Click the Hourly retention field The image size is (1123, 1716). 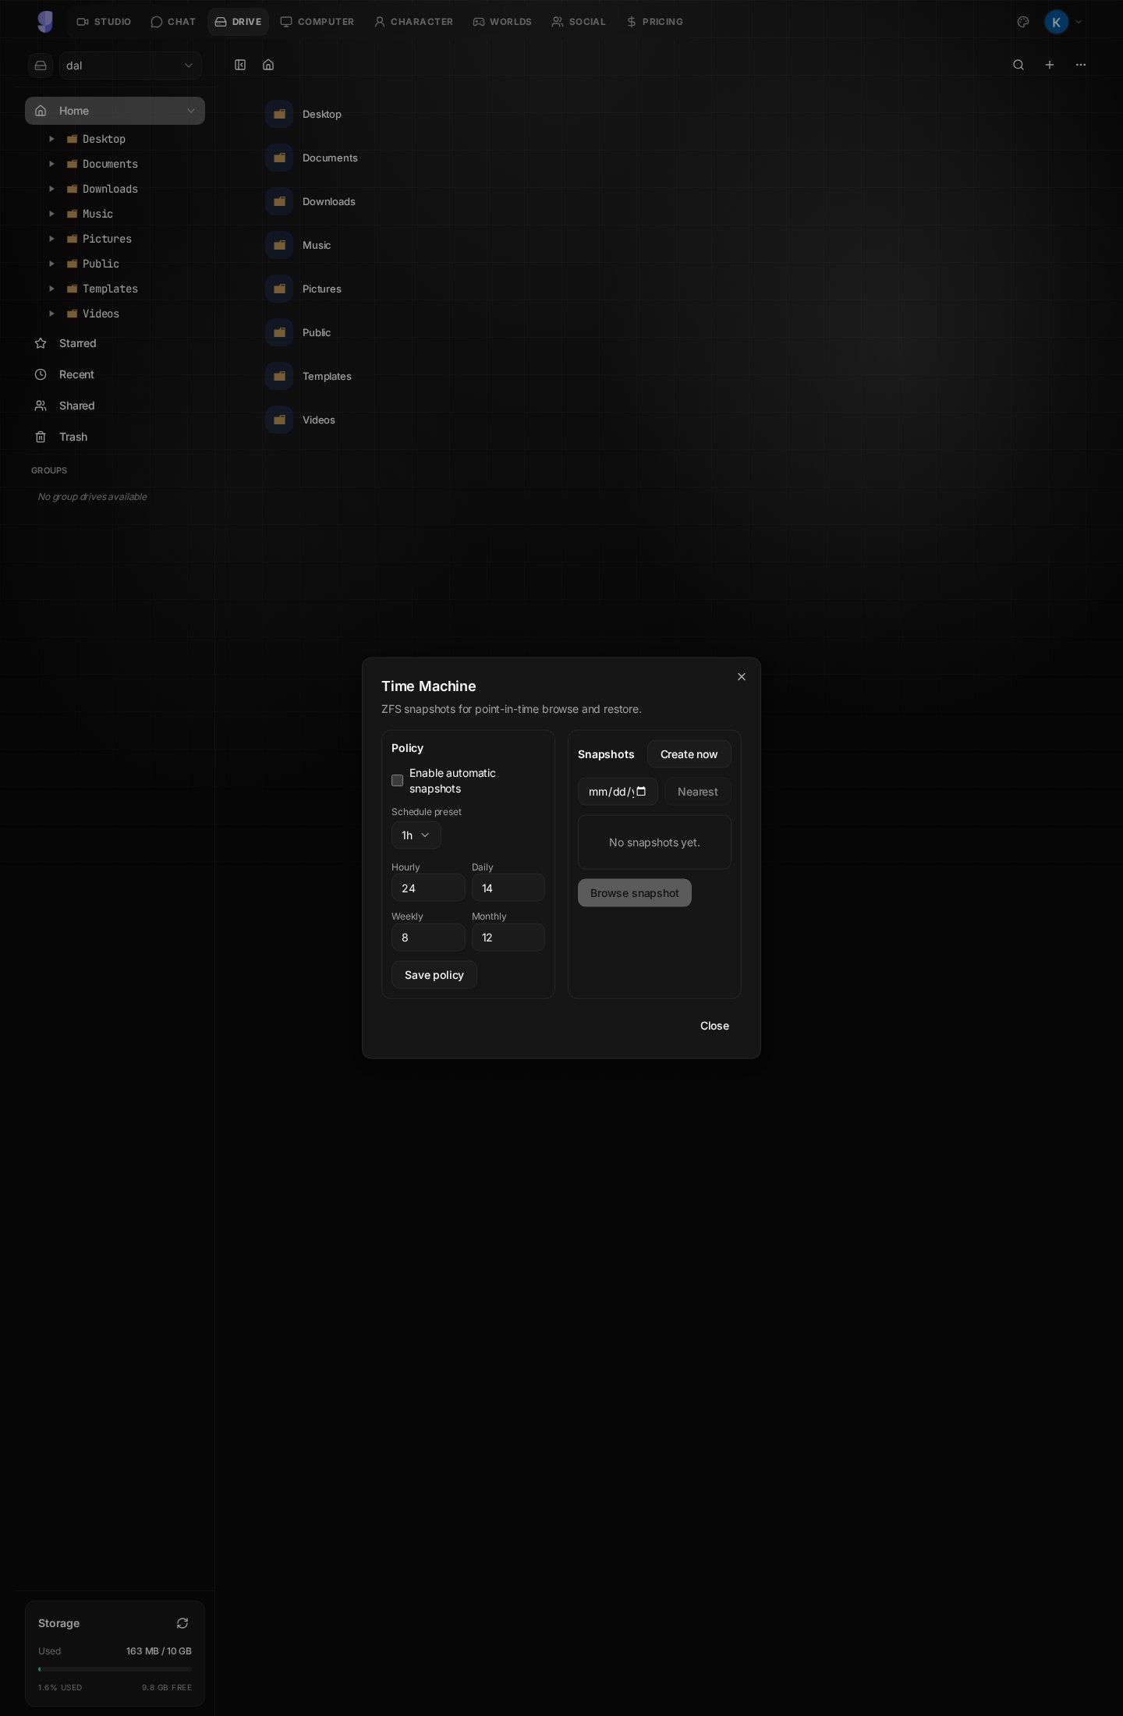click(428, 888)
